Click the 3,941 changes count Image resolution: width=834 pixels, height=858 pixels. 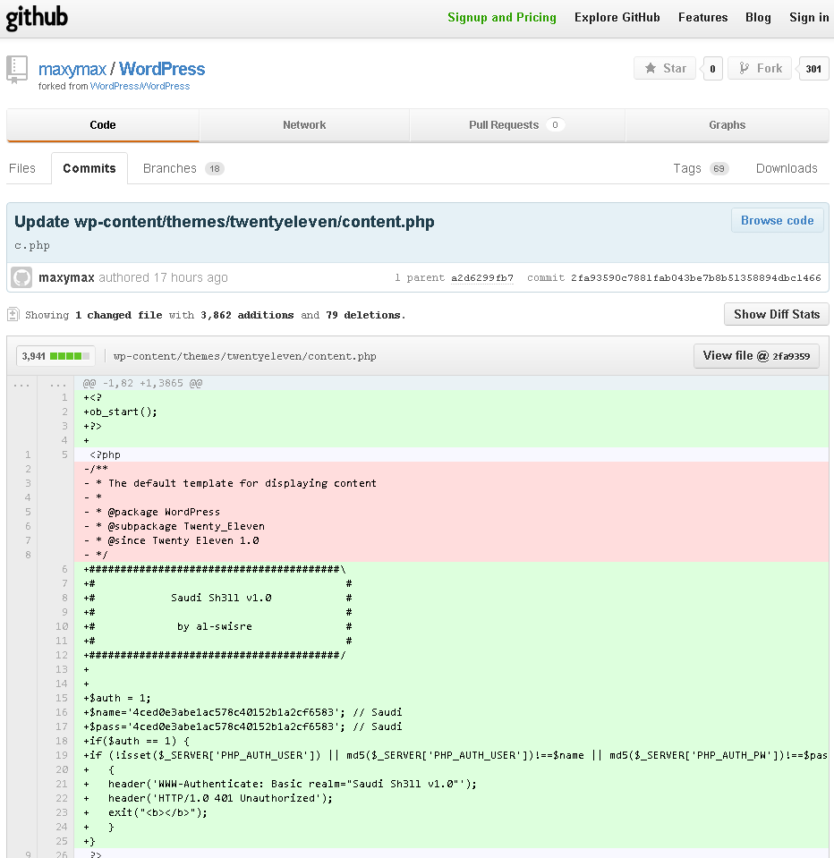pos(33,356)
